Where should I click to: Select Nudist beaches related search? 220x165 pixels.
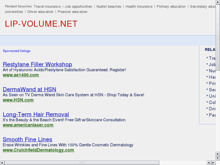[109, 6]
